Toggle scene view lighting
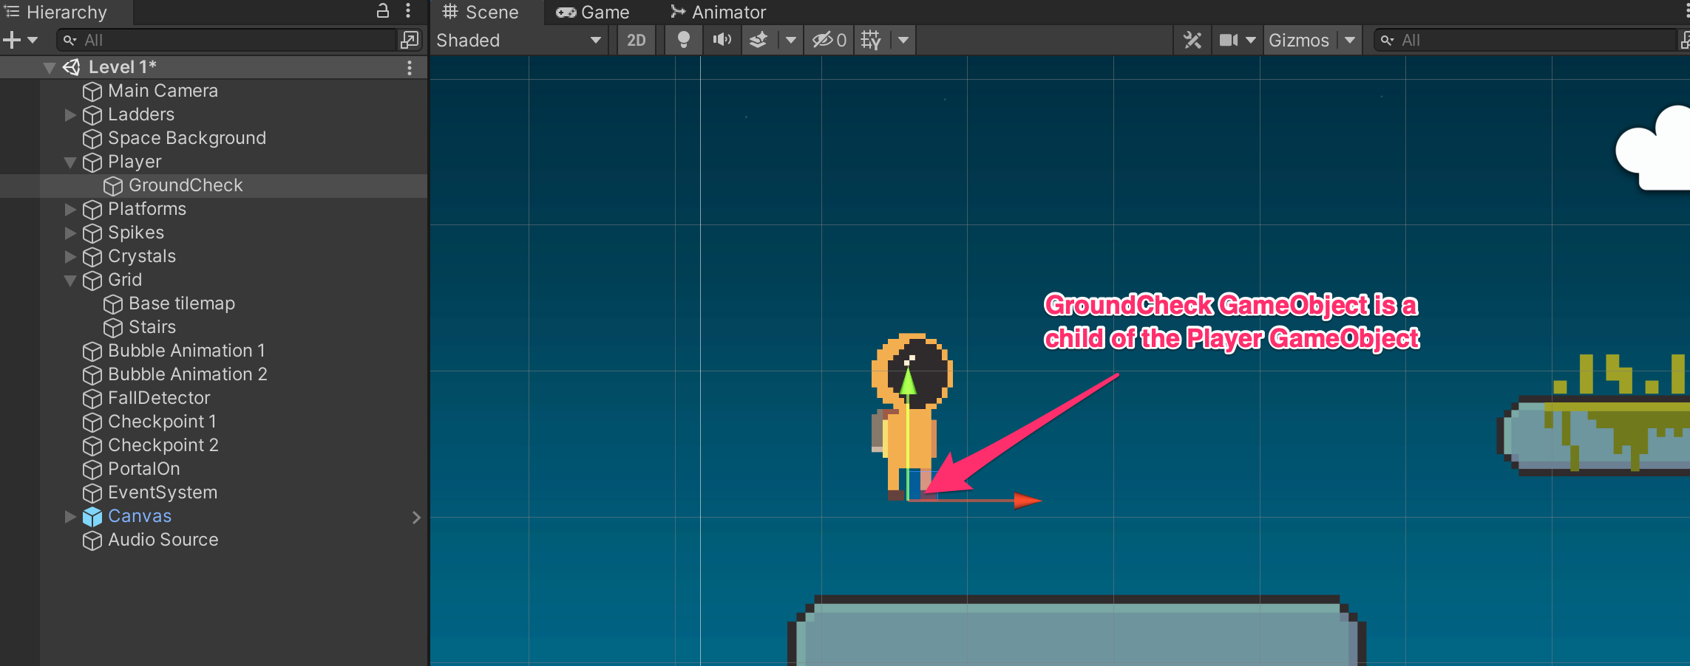This screenshot has width=1690, height=666. tap(682, 40)
